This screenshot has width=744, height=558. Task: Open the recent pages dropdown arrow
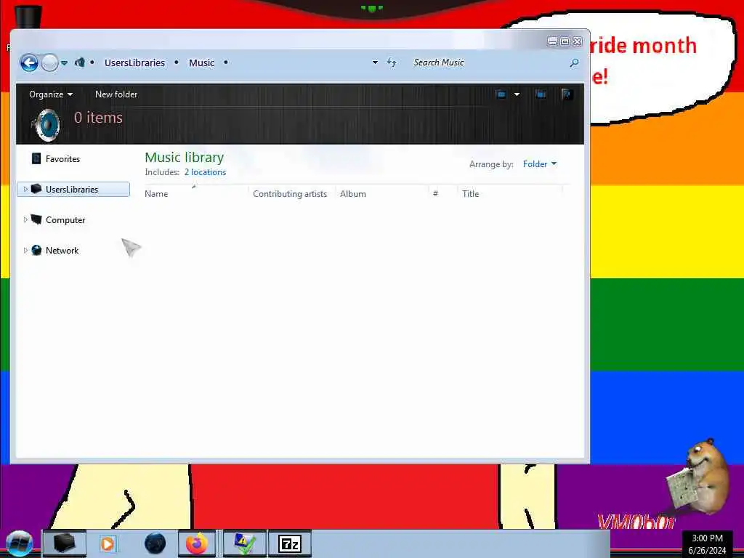click(x=64, y=62)
